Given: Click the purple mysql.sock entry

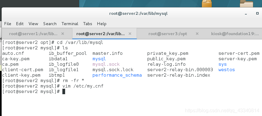Looking at the screenshot, I should click(x=106, y=64).
